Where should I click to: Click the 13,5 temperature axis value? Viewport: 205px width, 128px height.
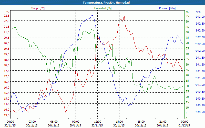7,115
